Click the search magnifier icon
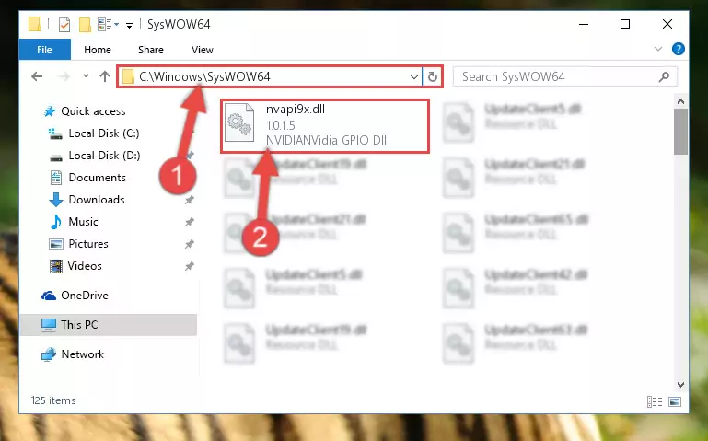This screenshot has width=708, height=441. [664, 76]
